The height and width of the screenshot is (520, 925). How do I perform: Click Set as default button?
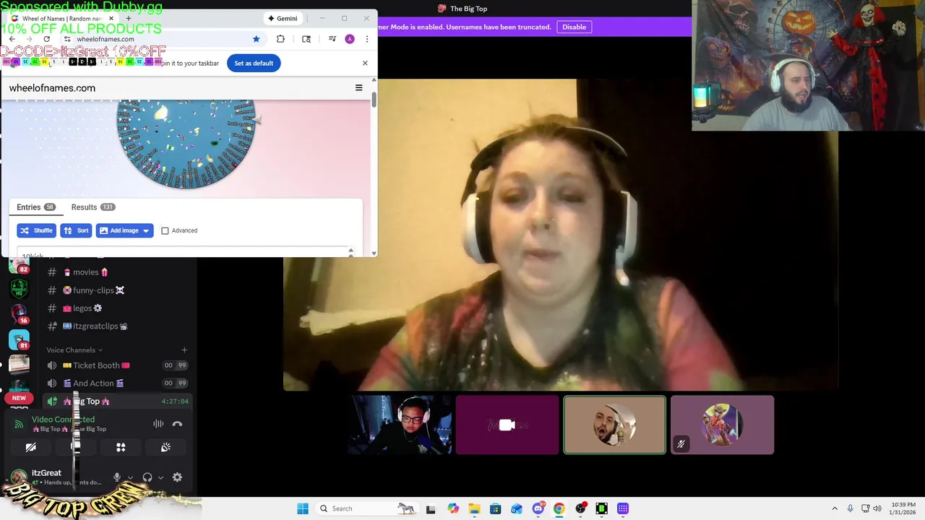(x=254, y=64)
